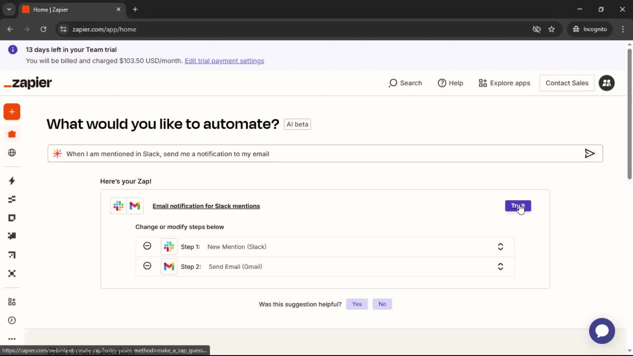Viewport: 633px width, 356px height.
Task: Open Explore apps in top navigation
Action: (504, 83)
